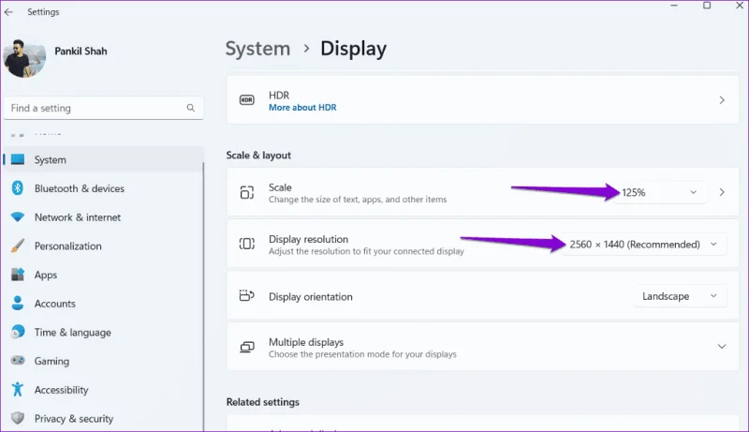Click the Network wifi icon in sidebar
Viewport: 749px width, 432px height.
tap(18, 217)
